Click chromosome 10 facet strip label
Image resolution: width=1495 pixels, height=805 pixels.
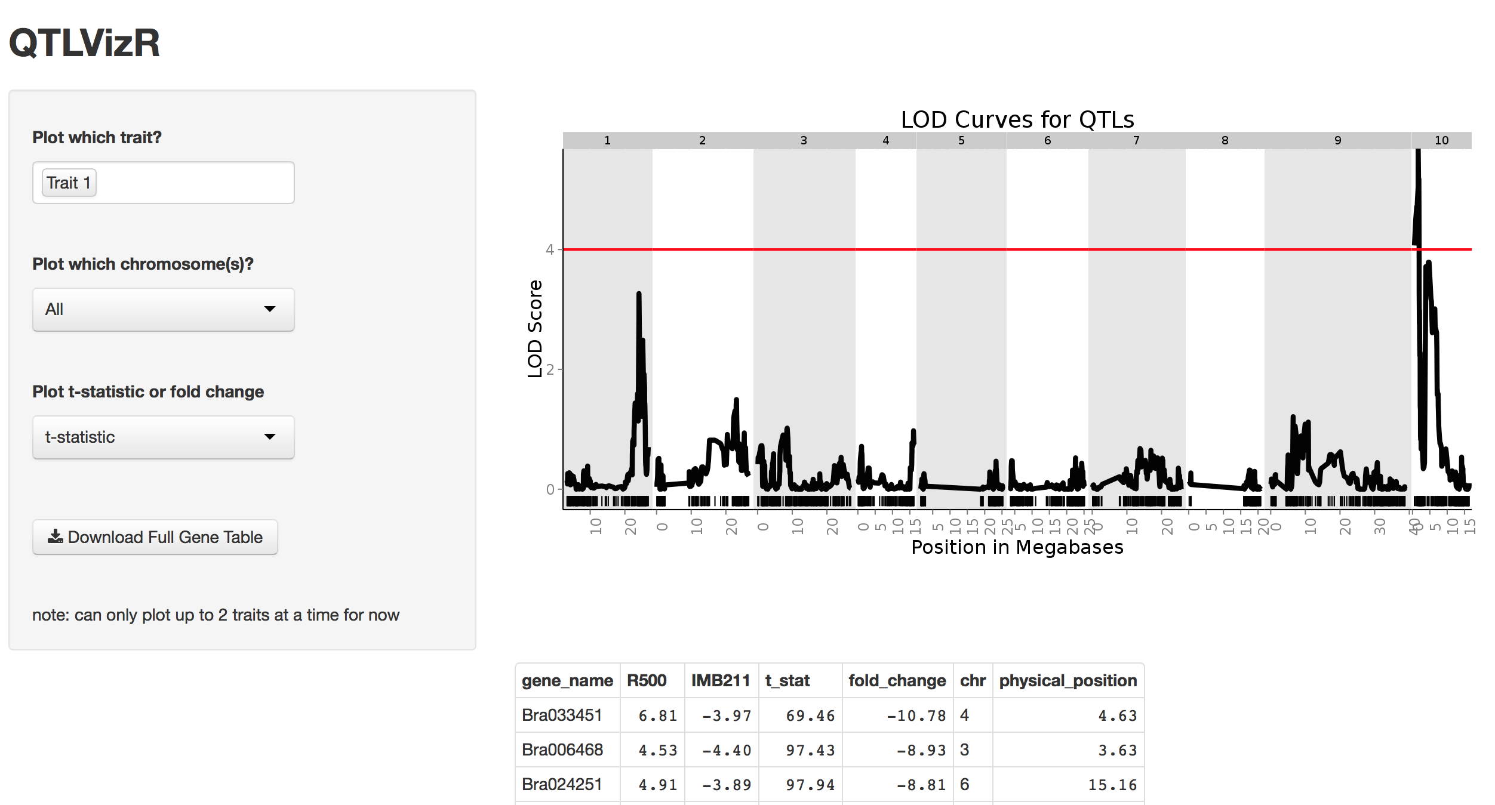[x=1441, y=140]
